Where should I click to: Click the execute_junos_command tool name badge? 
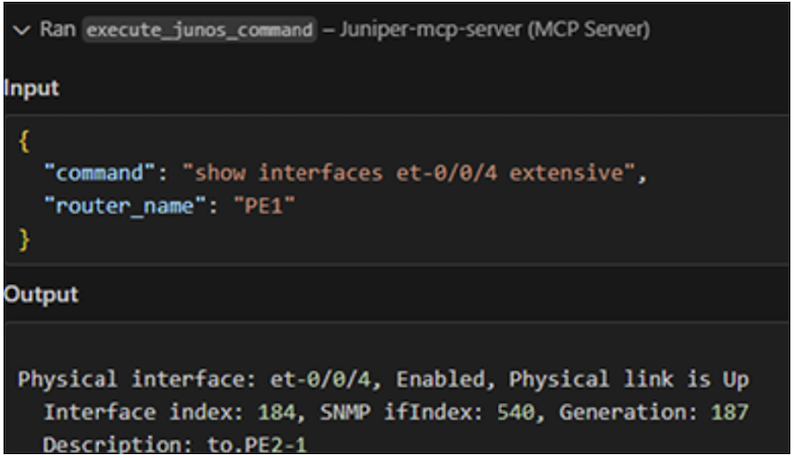point(198,30)
